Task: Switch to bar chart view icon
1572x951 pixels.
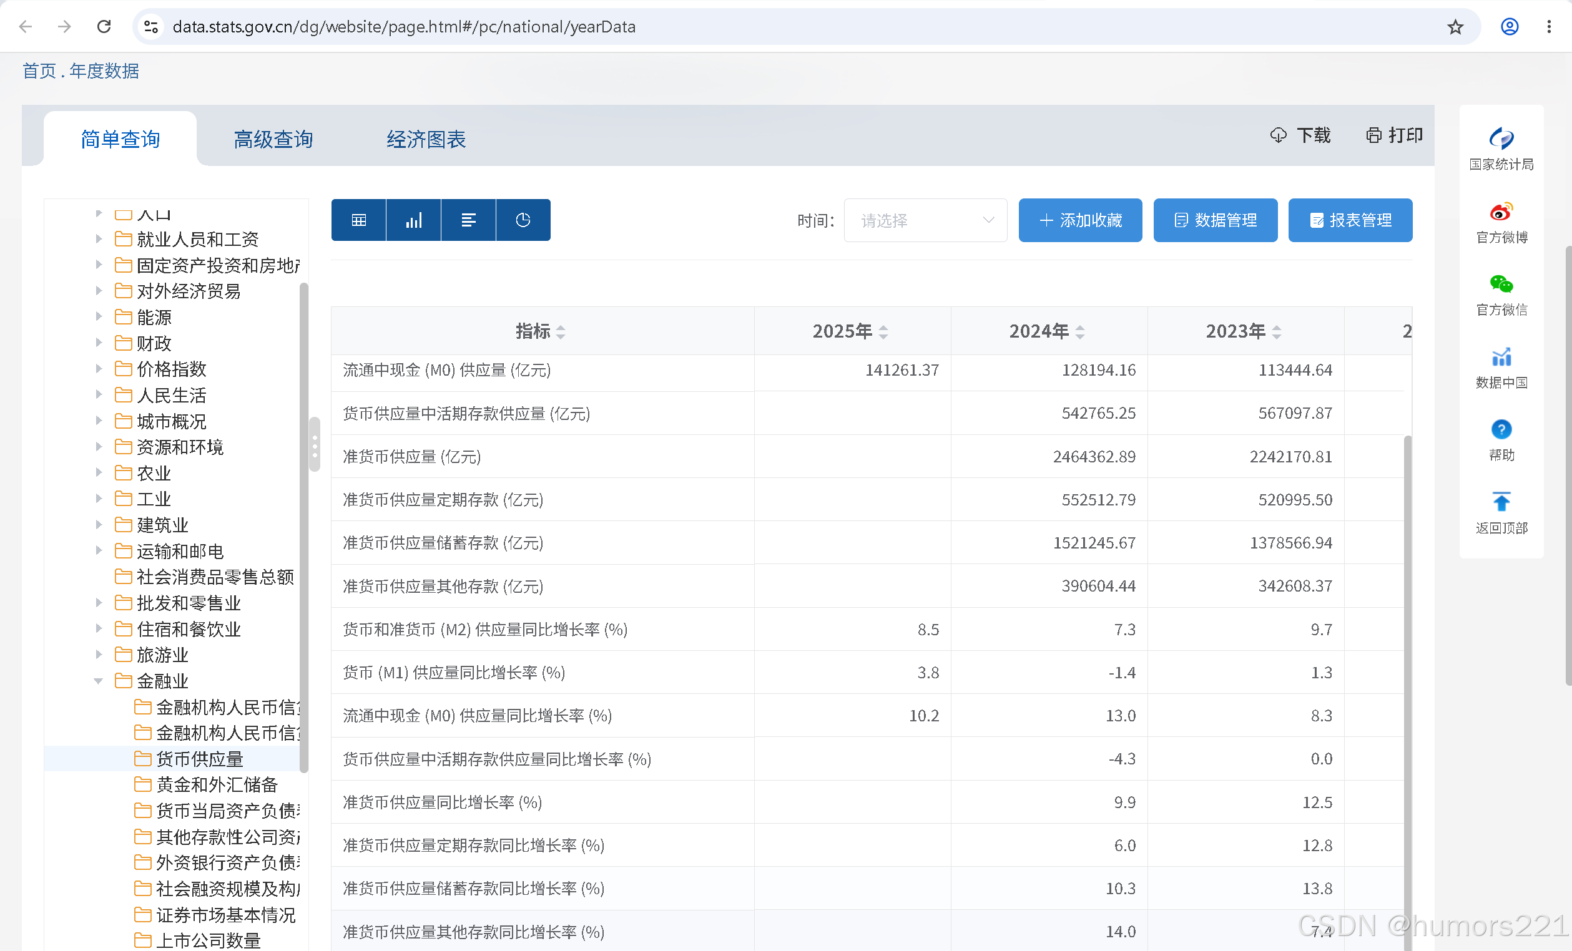Action: (x=413, y=220)
